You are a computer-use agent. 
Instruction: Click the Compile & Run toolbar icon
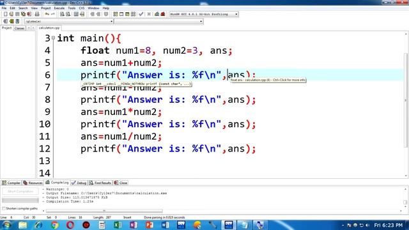pyautogui.click(x=127, y=14)
